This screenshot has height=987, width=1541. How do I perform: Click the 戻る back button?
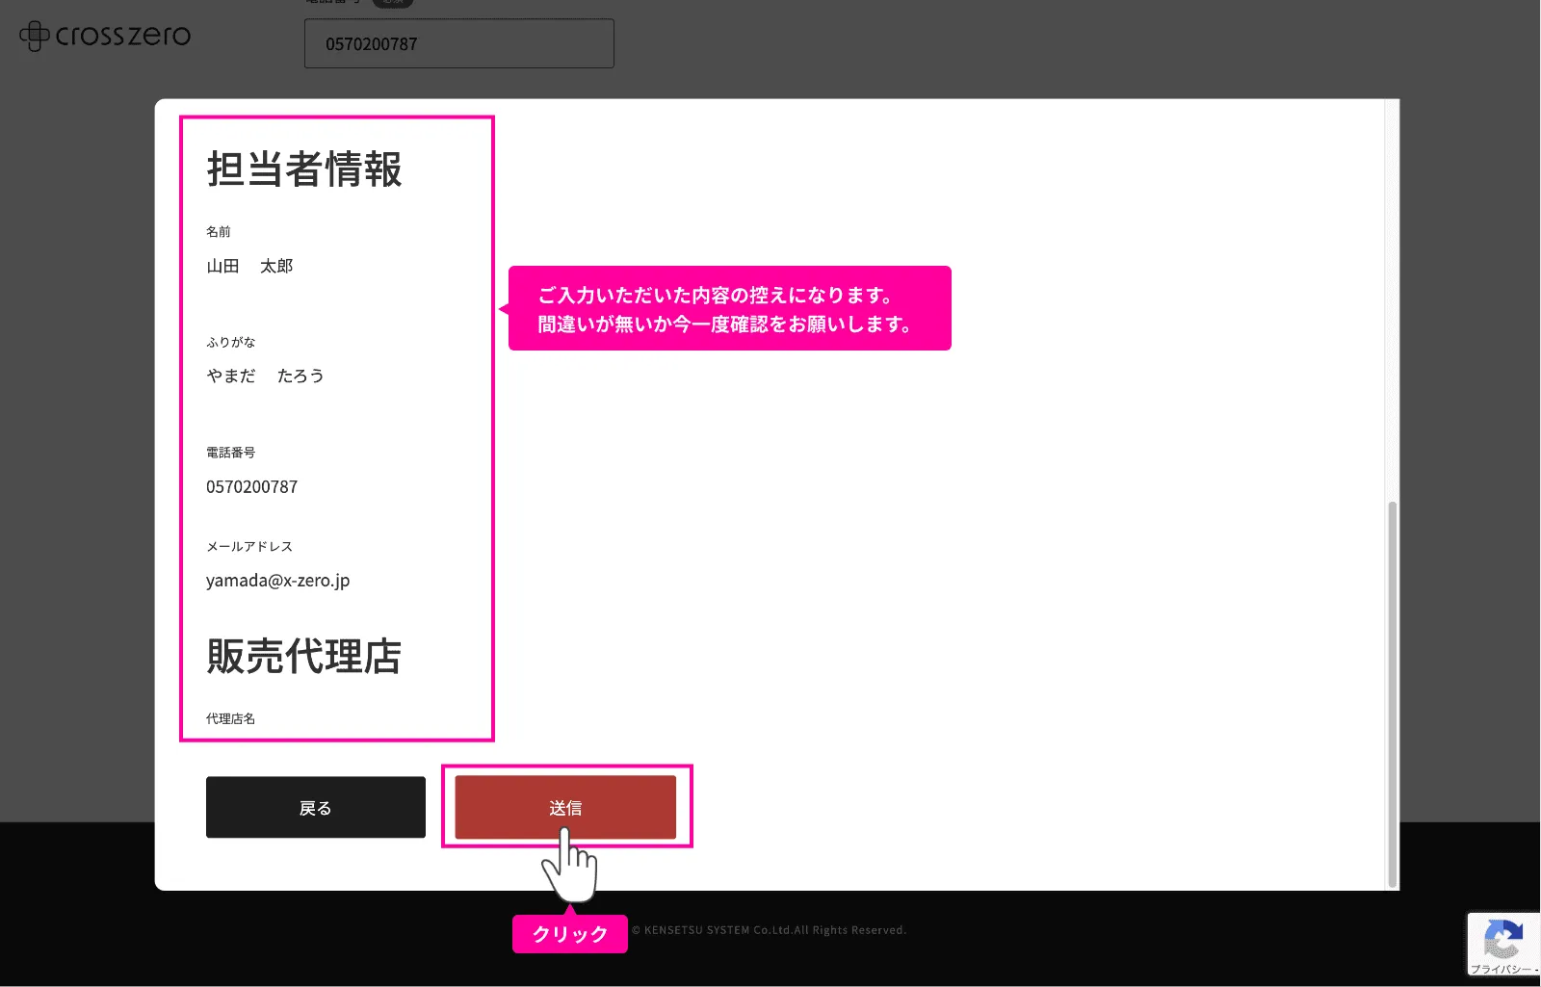[x=315, y=807]
